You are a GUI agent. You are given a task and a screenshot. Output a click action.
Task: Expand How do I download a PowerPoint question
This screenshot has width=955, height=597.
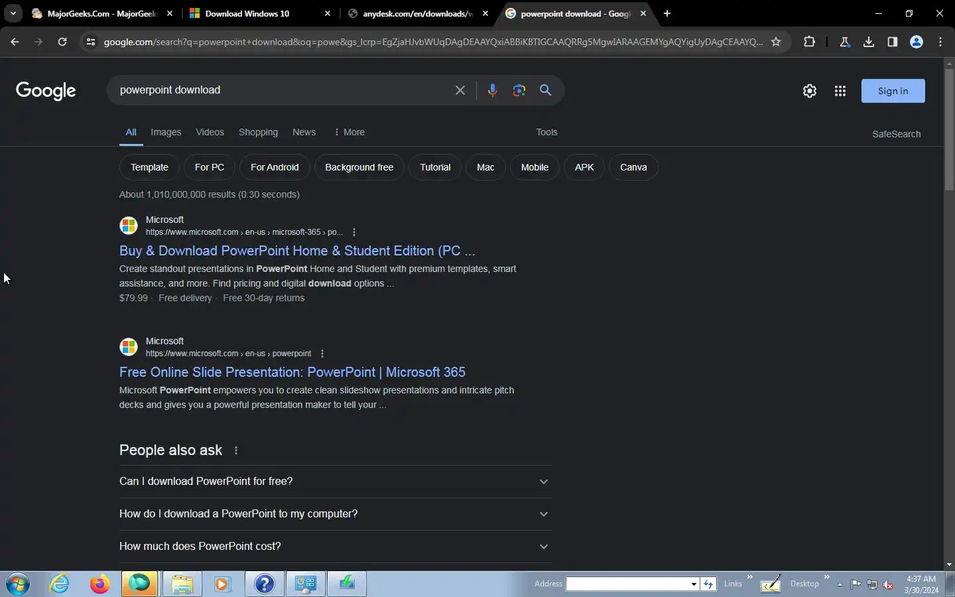tap(335, 514)
